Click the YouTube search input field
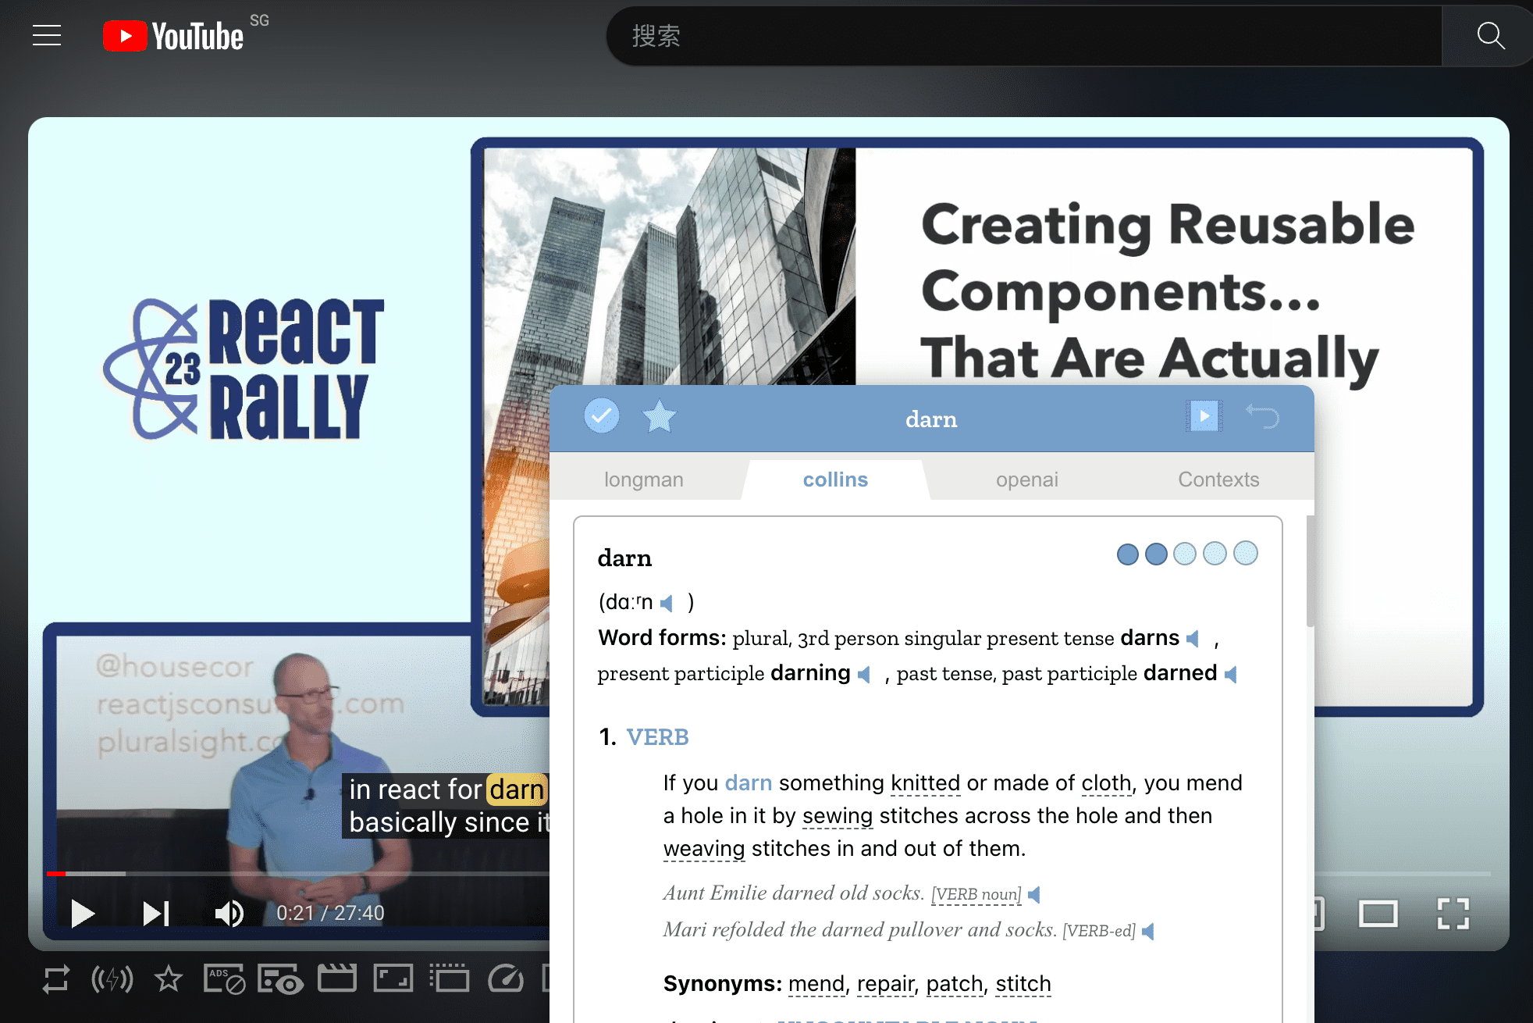 click(1023, 36)
